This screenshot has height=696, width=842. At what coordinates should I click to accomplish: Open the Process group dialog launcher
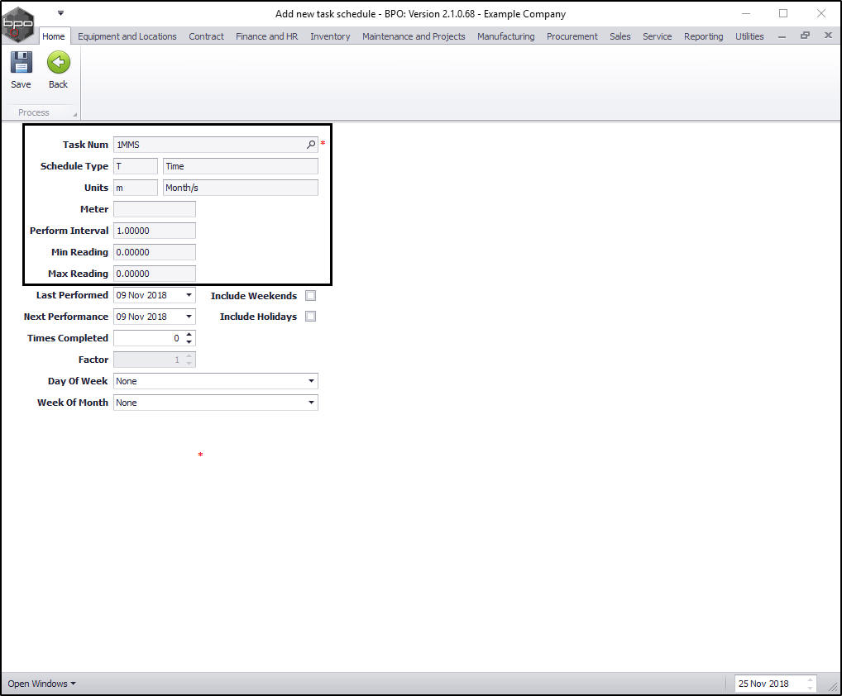coord(74,114)
